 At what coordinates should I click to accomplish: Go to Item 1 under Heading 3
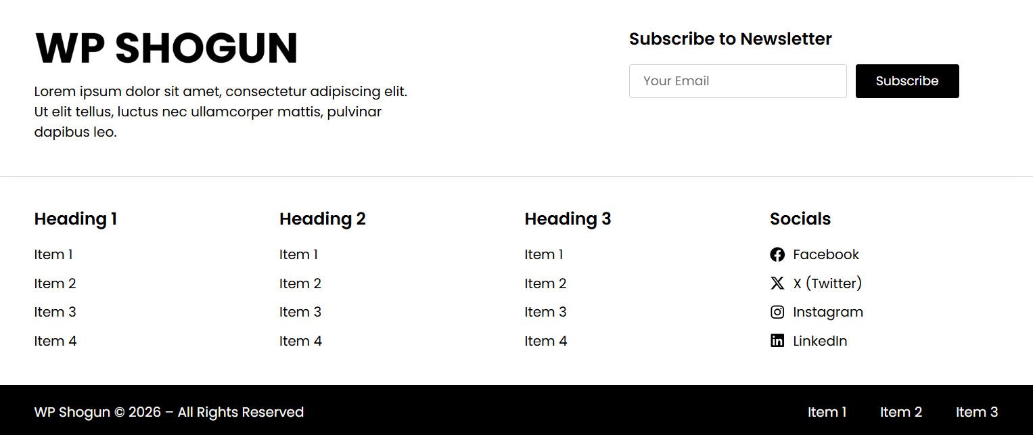click(x=544, y=254)
